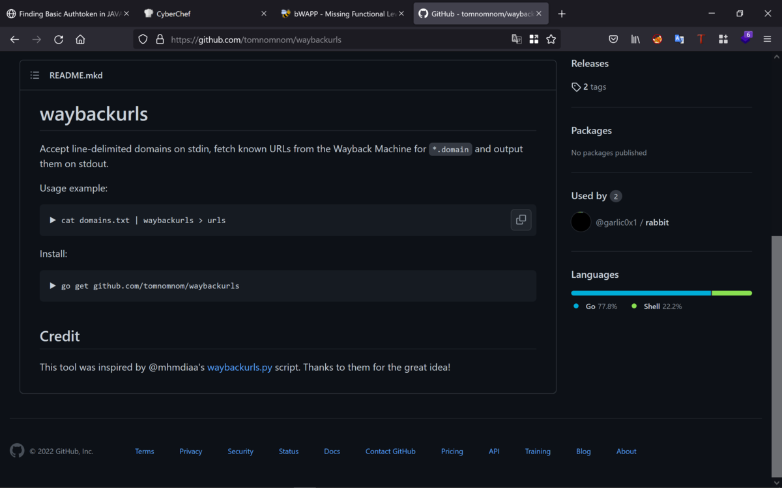
Task: Click the purple layers extension with badge 6
Action: (x=746, y=38)
